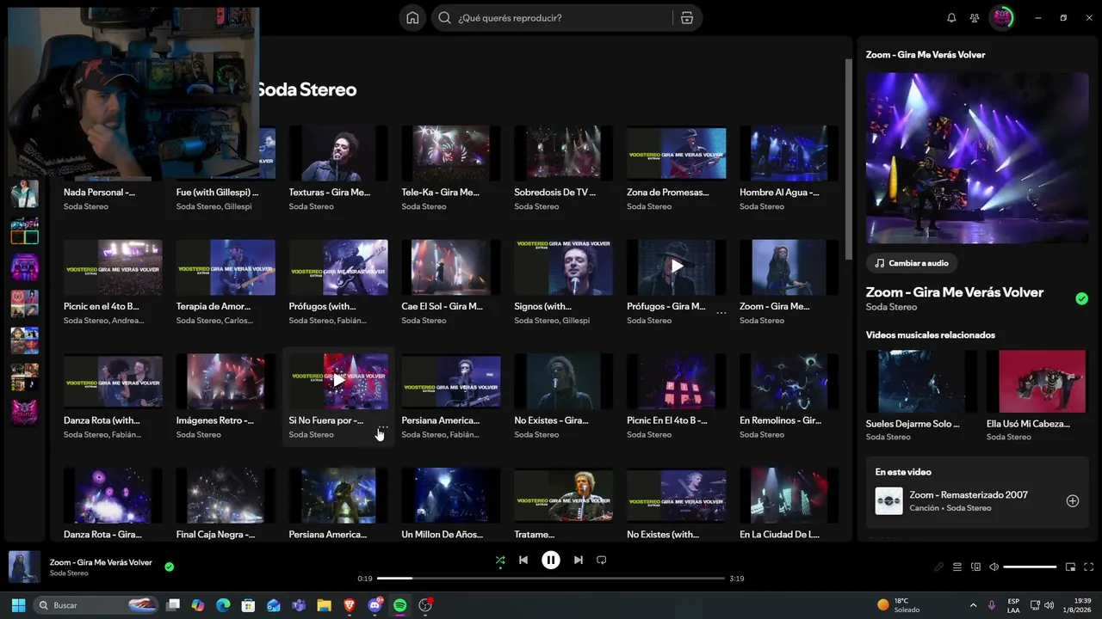1102x619 pixels.
Task: Toggle shuffle playback
Action: 500,560
